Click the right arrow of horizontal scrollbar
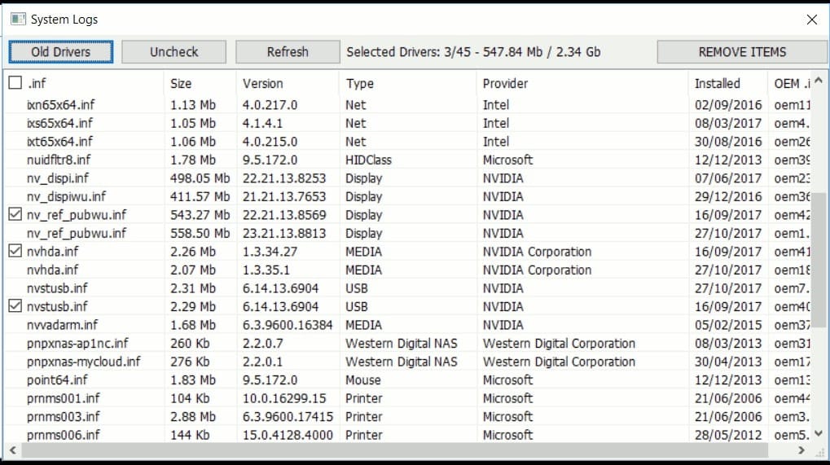Viewport: 830px width, 465px height. click(x=801, y=450)
